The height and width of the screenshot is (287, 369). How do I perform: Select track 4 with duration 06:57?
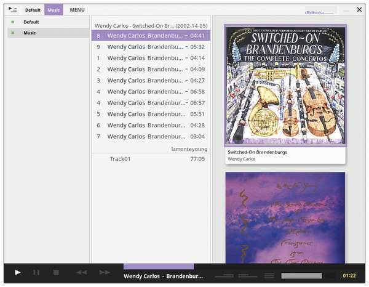(151, 103)
